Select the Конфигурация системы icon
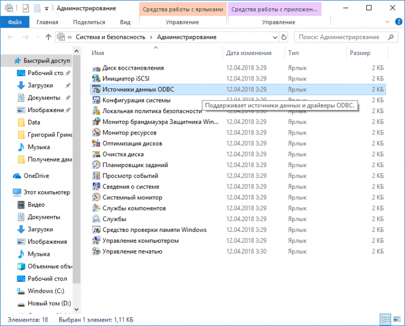The height and width of the screenshot is (326, 405). pos(96,100)
